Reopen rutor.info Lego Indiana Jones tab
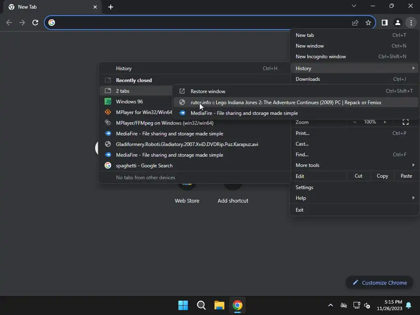Viewport: 420px width, 315px height. pyautogui.click(x=296, y=102)
